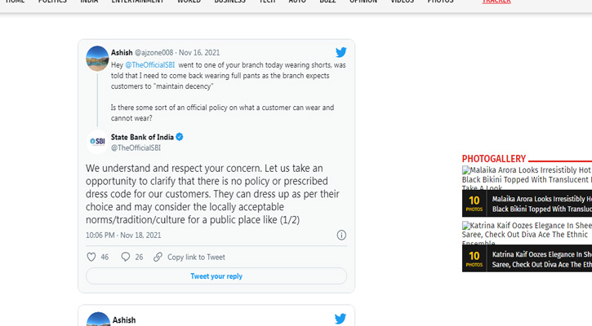Click Ashish's profile picture beside @ajzone008
592x326 pixels.
[97, 59]
